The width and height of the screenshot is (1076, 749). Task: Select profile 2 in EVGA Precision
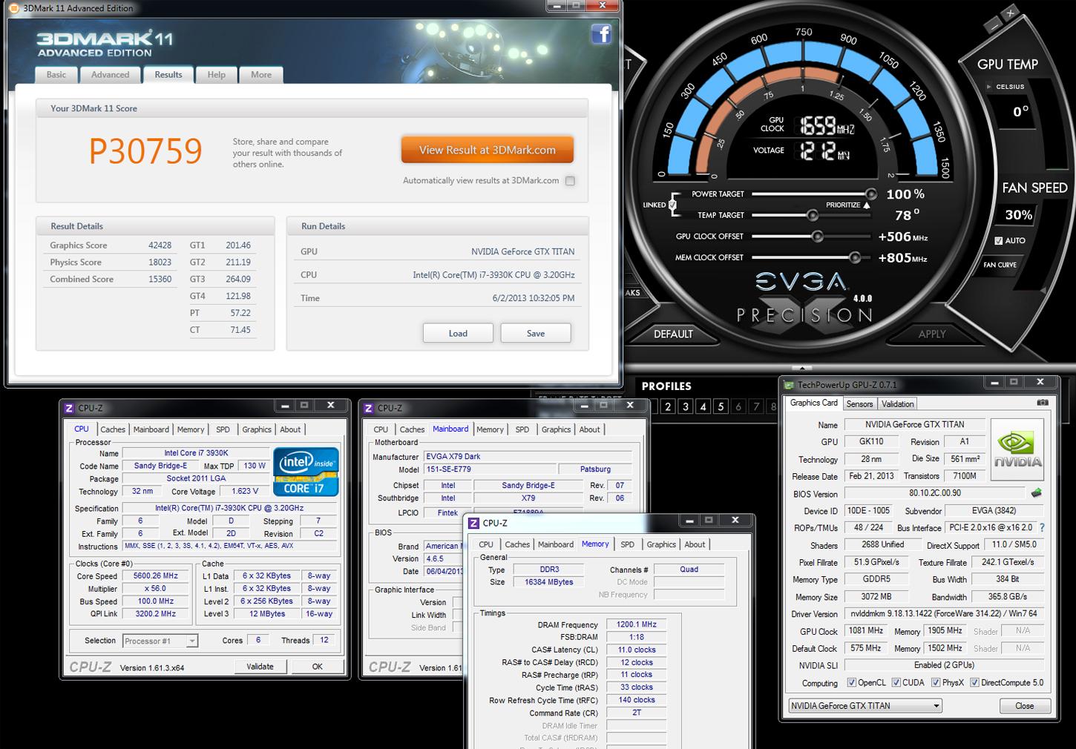pos(668,406)
